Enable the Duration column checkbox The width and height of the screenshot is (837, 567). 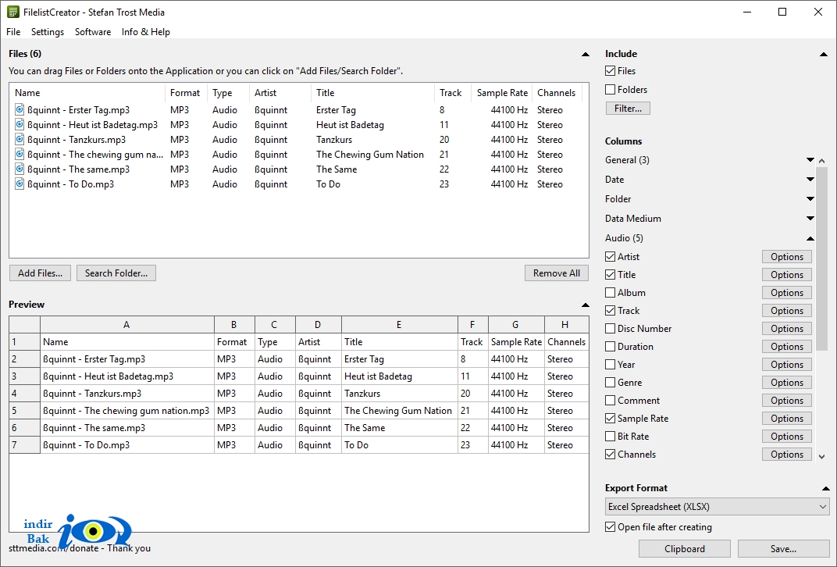pos(610,347)
